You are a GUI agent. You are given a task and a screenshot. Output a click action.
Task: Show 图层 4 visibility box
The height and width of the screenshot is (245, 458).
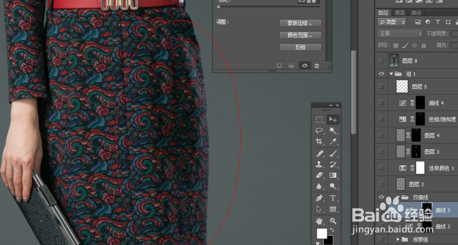[381, 135]
